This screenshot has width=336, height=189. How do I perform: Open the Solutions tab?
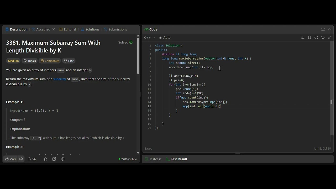90,29
